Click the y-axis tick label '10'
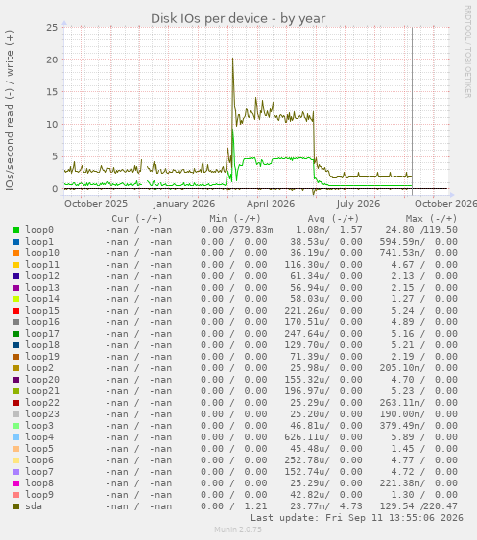477x540 pixels. pos(52,125)
